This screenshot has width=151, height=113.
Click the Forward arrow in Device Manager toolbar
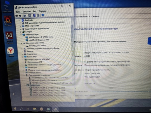(20, 16)
